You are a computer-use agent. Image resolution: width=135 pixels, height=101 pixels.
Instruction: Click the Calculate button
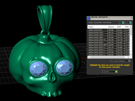[x=110, y=72]
